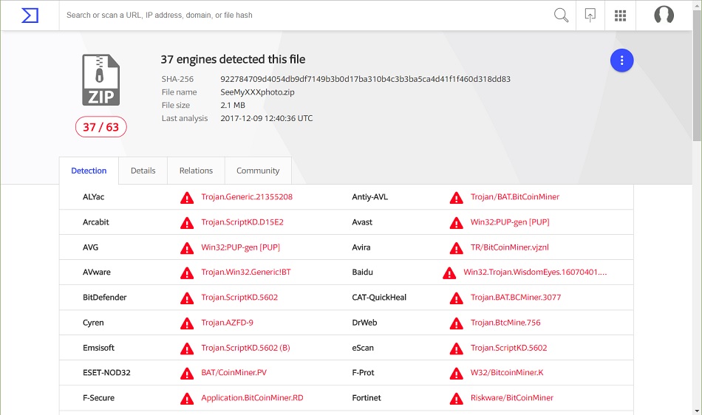Select the file name SeeMyXXXphoto.zip

[x=257, y=92]
